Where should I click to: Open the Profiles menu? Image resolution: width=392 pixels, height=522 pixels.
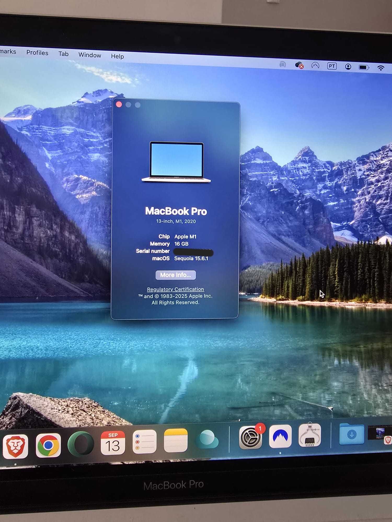point(37,53)
